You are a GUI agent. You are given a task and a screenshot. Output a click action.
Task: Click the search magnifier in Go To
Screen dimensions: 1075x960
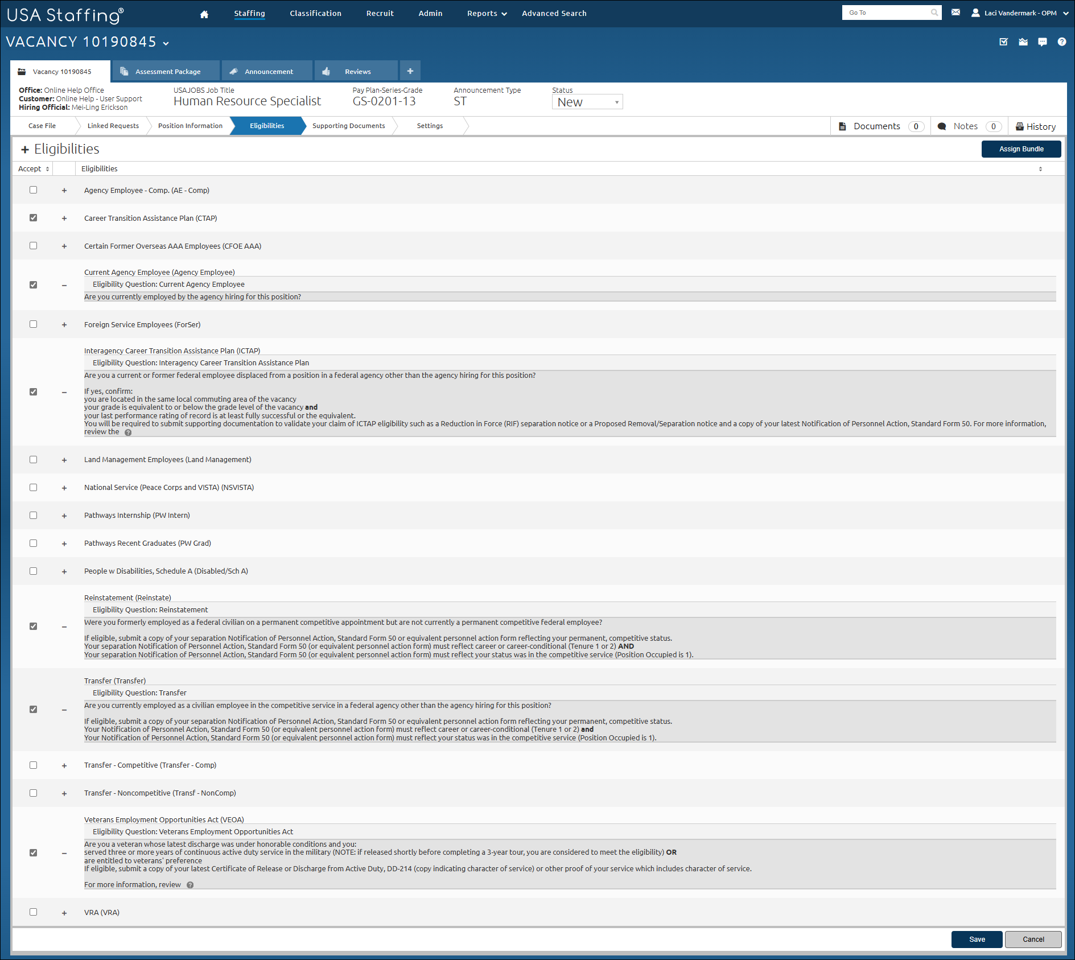click(x=934, y=13)
